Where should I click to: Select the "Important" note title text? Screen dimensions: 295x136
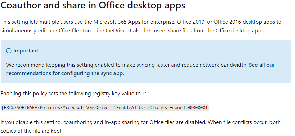click(26, 51)
